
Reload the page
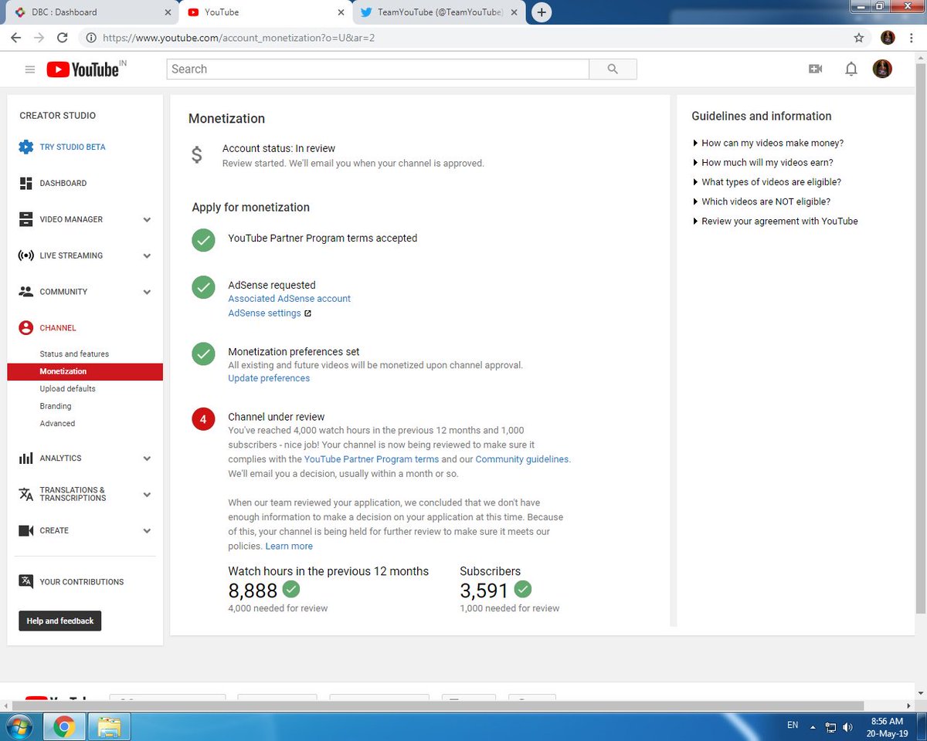[x=63, y=37]
